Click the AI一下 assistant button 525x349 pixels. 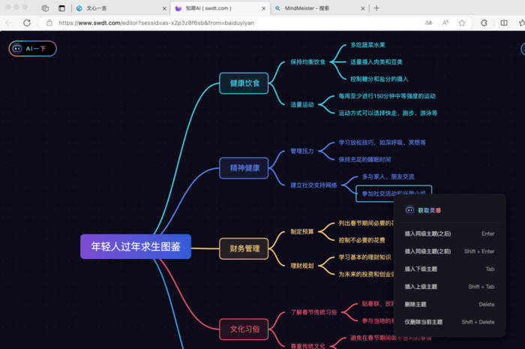point(32,48)
